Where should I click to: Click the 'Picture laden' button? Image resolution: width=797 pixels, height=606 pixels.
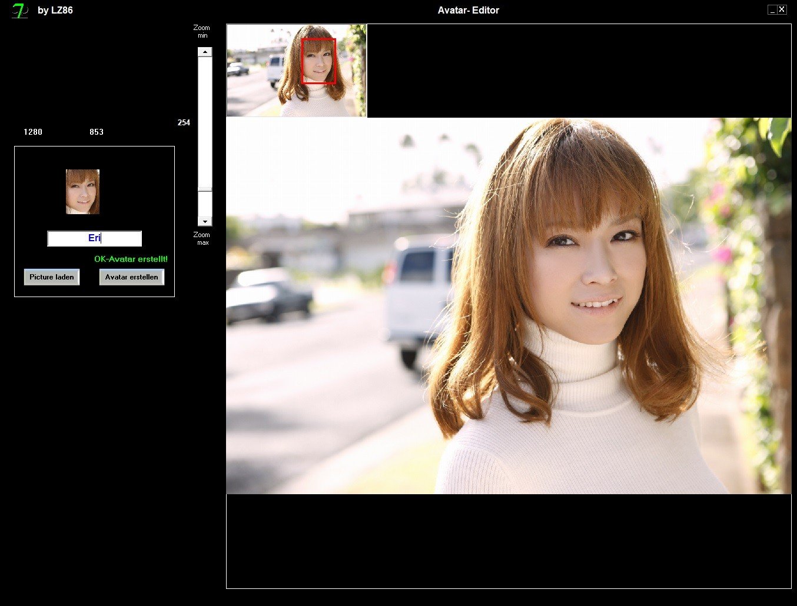[x=52, y=277]
